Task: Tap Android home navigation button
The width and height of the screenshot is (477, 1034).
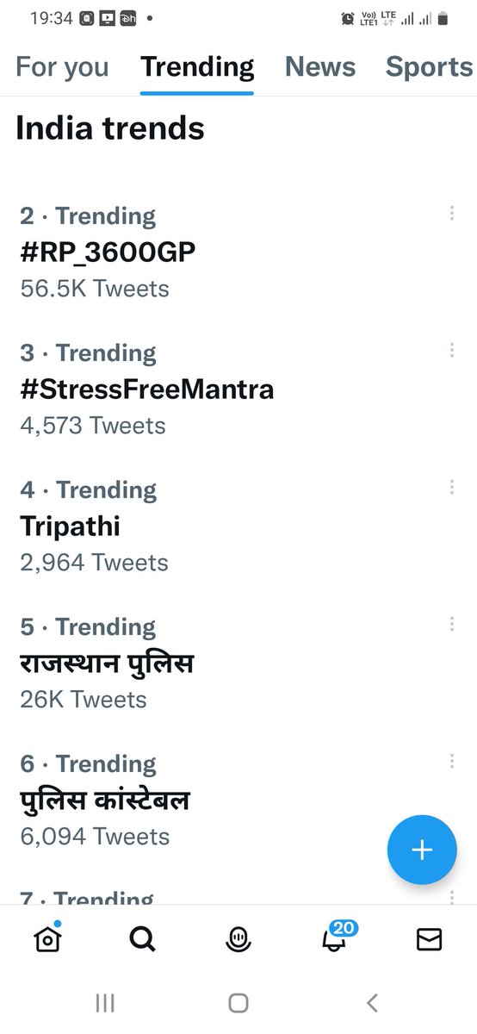Action: [238, 1002]
